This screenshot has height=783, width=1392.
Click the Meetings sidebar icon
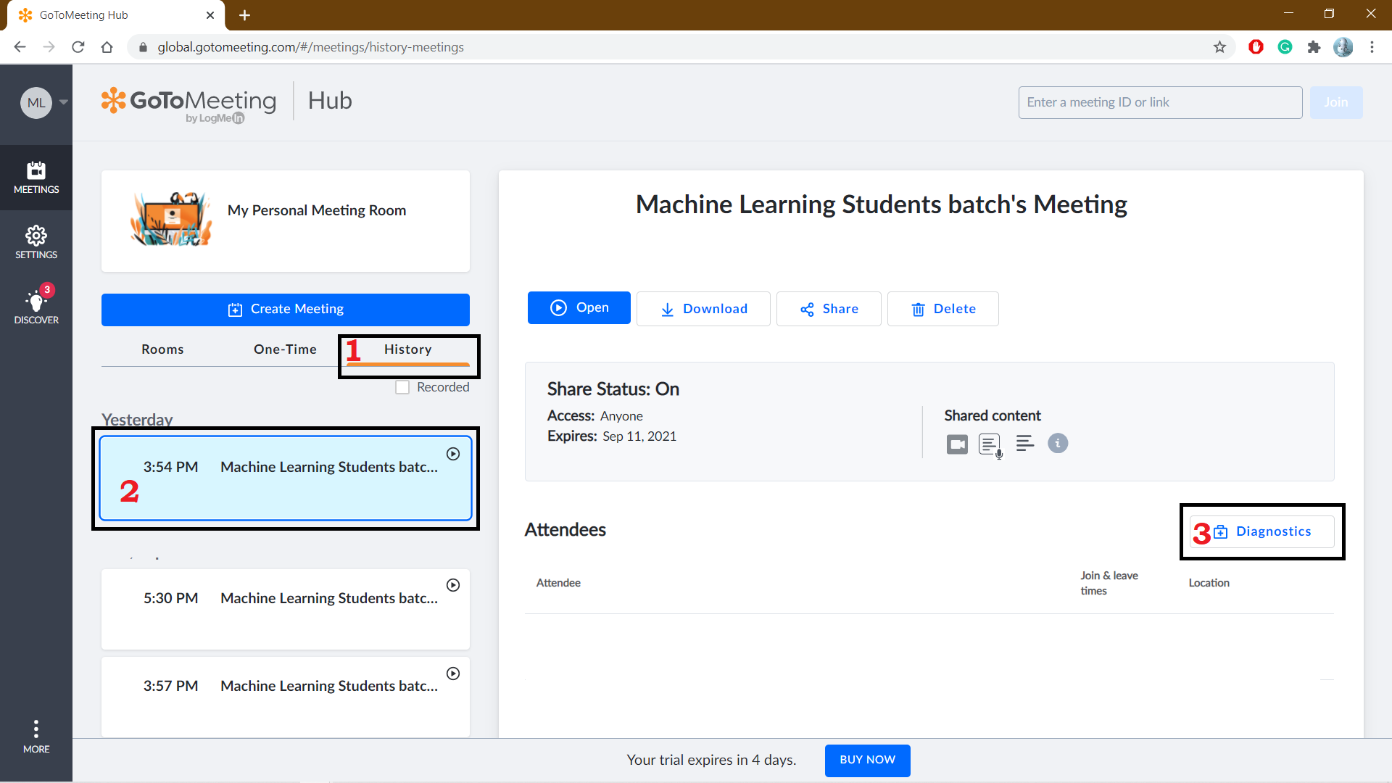point(36,177)
